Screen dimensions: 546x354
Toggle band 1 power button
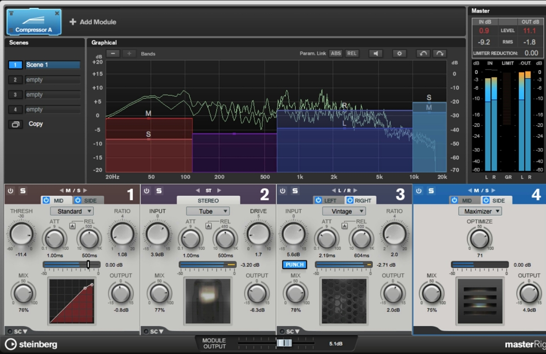(10, 191)
